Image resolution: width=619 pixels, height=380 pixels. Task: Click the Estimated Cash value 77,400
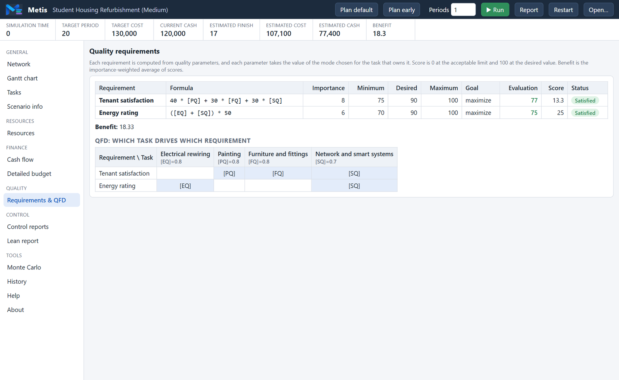(x=330, y=34)
